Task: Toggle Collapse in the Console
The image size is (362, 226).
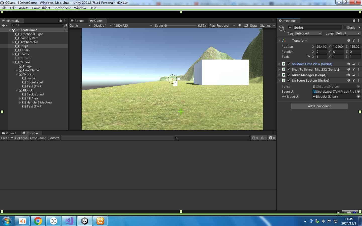Action: (21, 138)
